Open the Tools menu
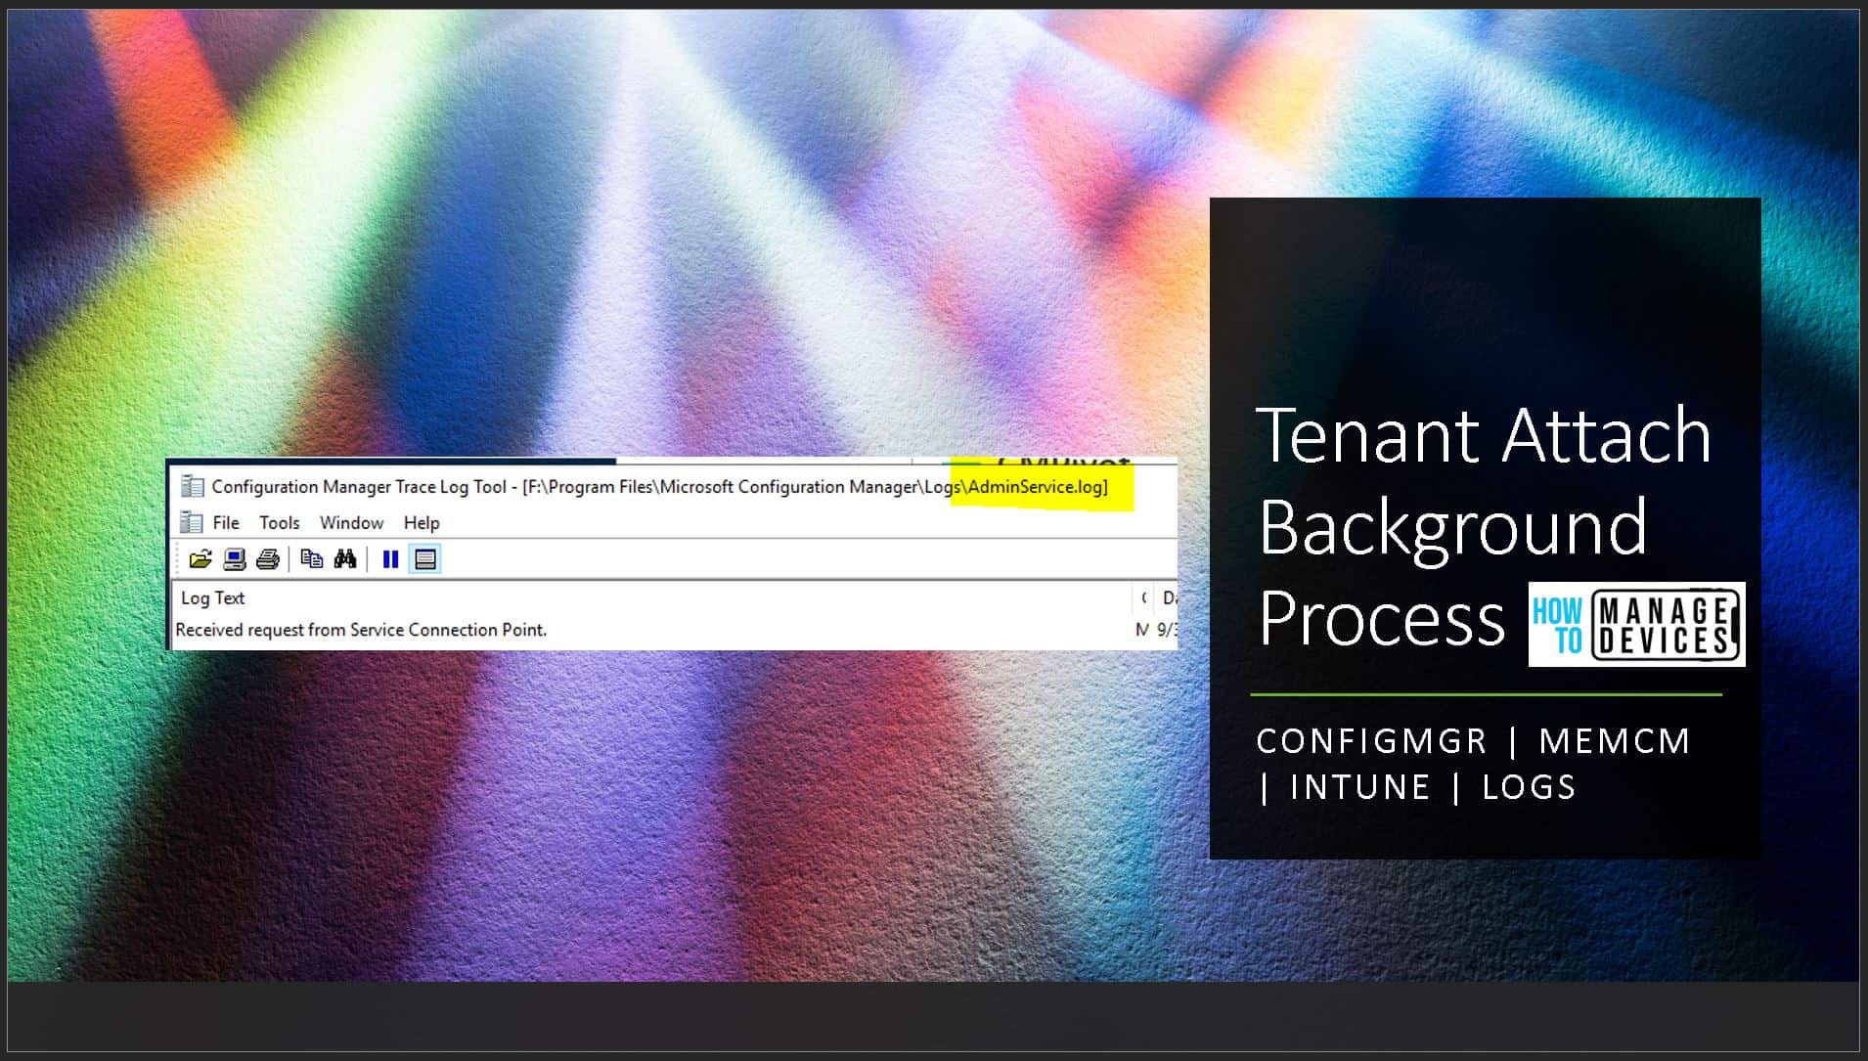This screenshot has height=1061, width=1868. [280, 522]
